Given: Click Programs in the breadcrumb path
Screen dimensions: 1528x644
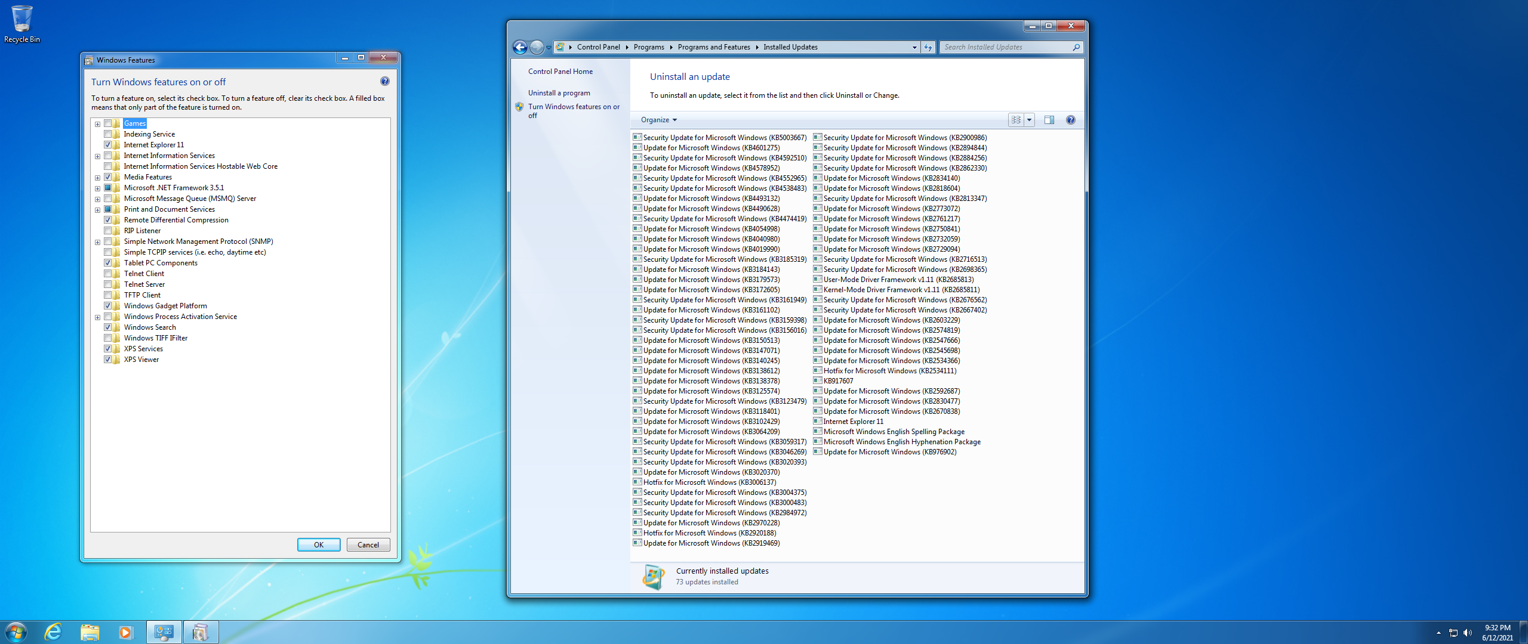Looking at the screenshot, I should coord(649,47).
